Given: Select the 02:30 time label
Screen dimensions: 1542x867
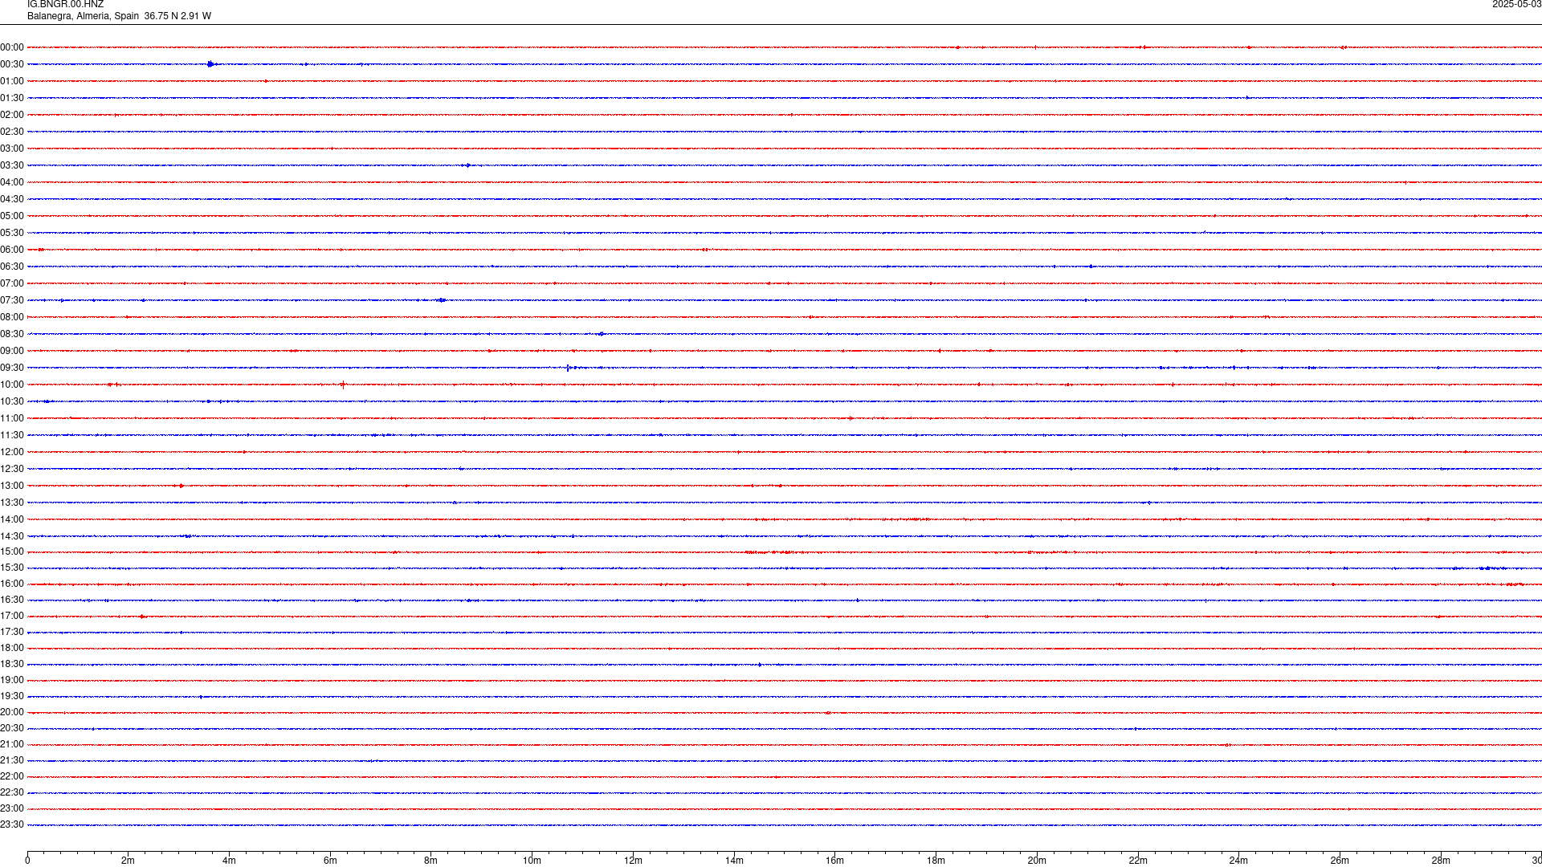Looking at the screenshot, I should pyautogui.click(x=12, y=132).
